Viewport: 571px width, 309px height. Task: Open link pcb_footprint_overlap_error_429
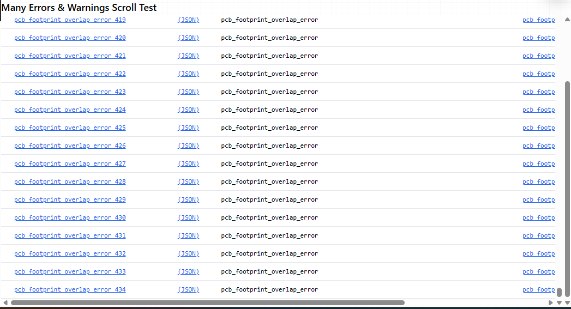(x=70, y=200)
